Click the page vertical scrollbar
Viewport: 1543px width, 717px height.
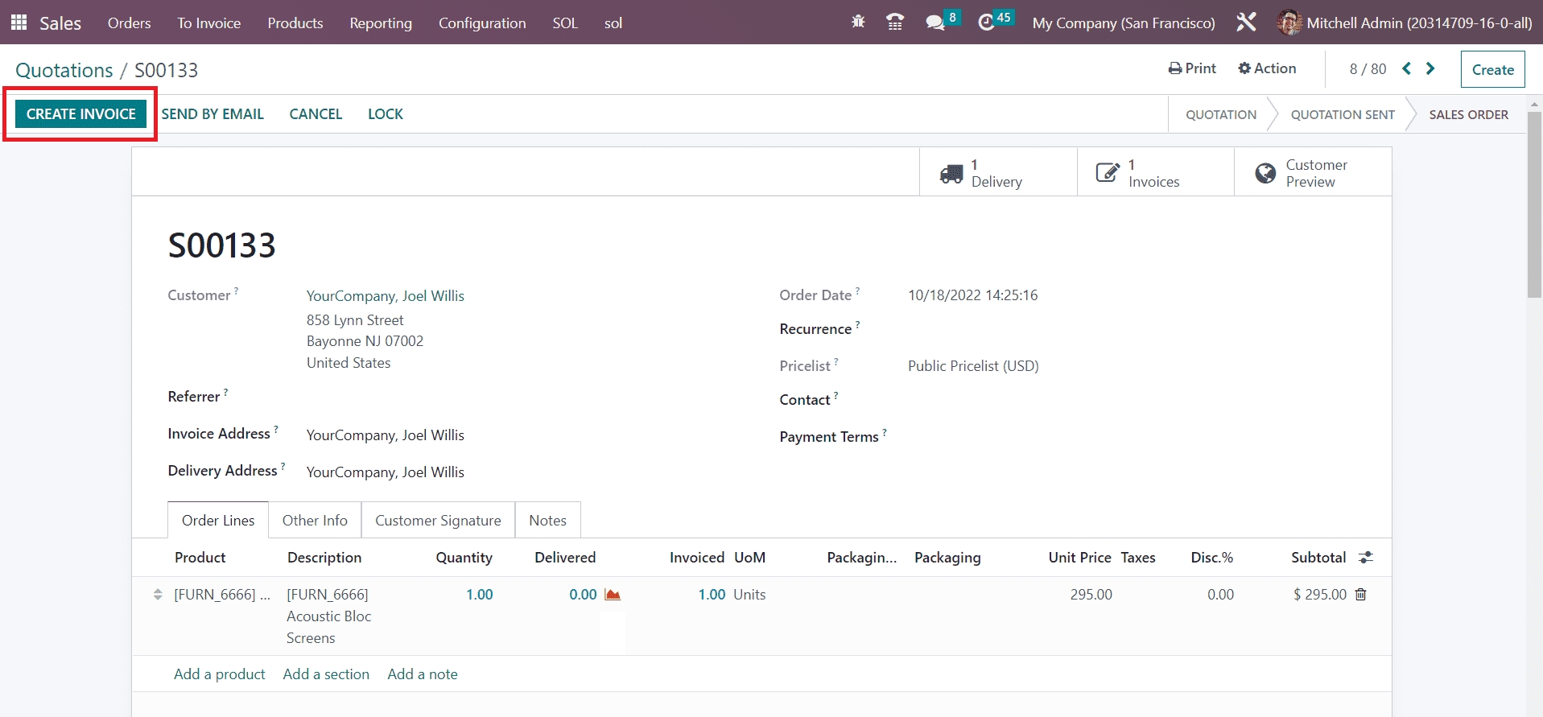click(1534, 205)
